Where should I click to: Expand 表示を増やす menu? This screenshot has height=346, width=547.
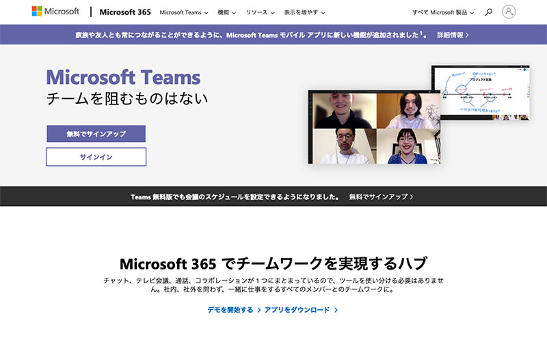[304, 12]
